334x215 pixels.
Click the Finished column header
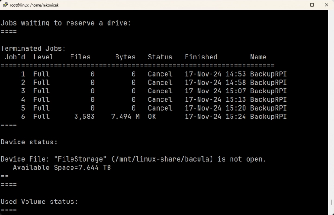click(x=201, y=57)
